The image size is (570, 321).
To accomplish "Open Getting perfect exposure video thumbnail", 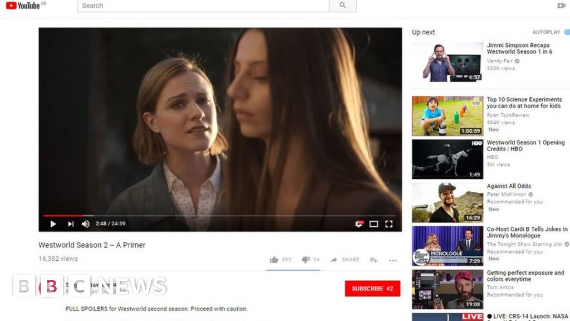I will point(448,289).
